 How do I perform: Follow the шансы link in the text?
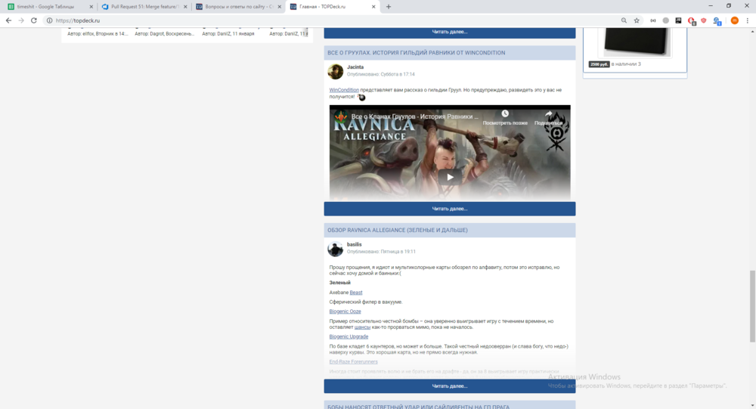(x=362, y=327)
